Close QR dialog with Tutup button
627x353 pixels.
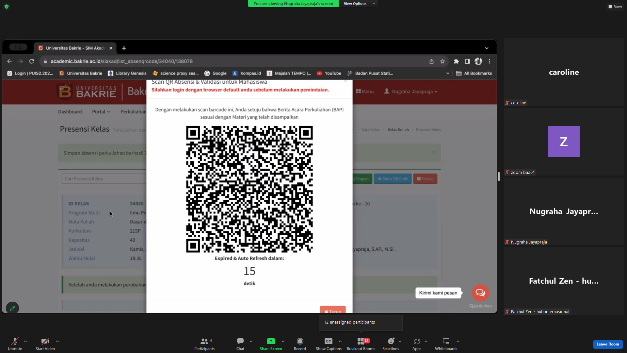click(333, 310)
